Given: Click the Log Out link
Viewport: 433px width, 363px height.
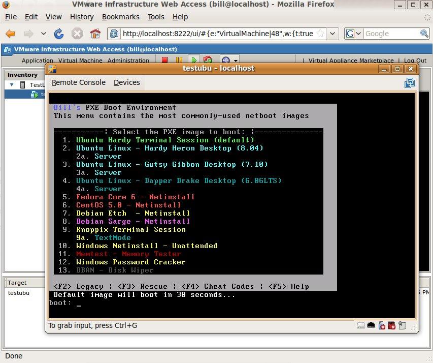Looking at the screenshot, I should [415, 60].
